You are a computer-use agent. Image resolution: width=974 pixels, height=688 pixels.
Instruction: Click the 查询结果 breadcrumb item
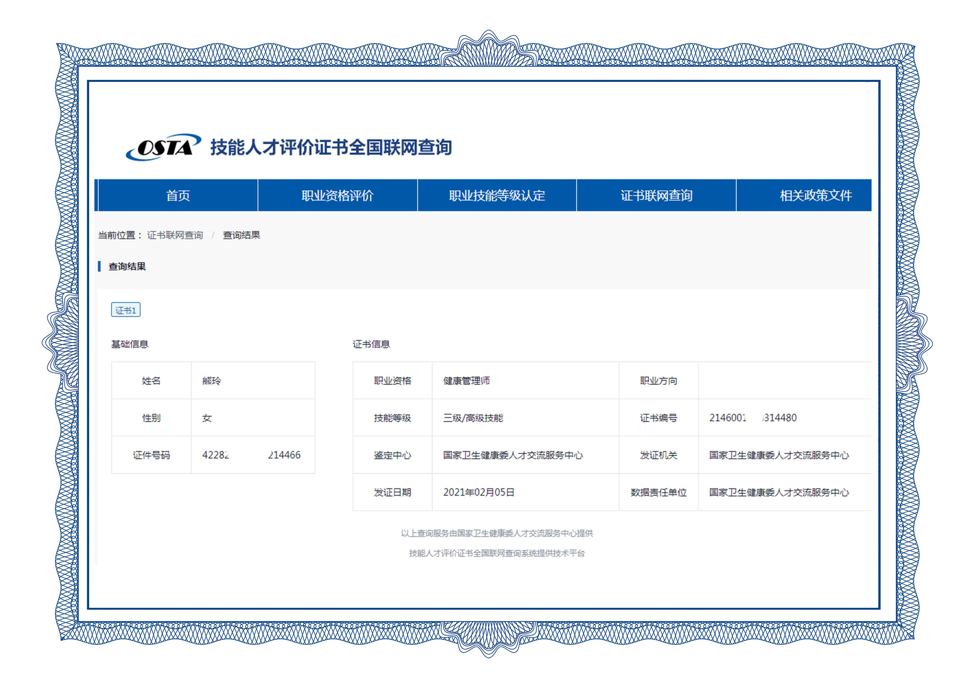point(241,235)
